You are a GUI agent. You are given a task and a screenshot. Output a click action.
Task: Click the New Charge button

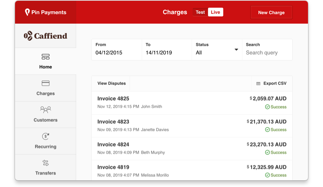click(271, 12)
